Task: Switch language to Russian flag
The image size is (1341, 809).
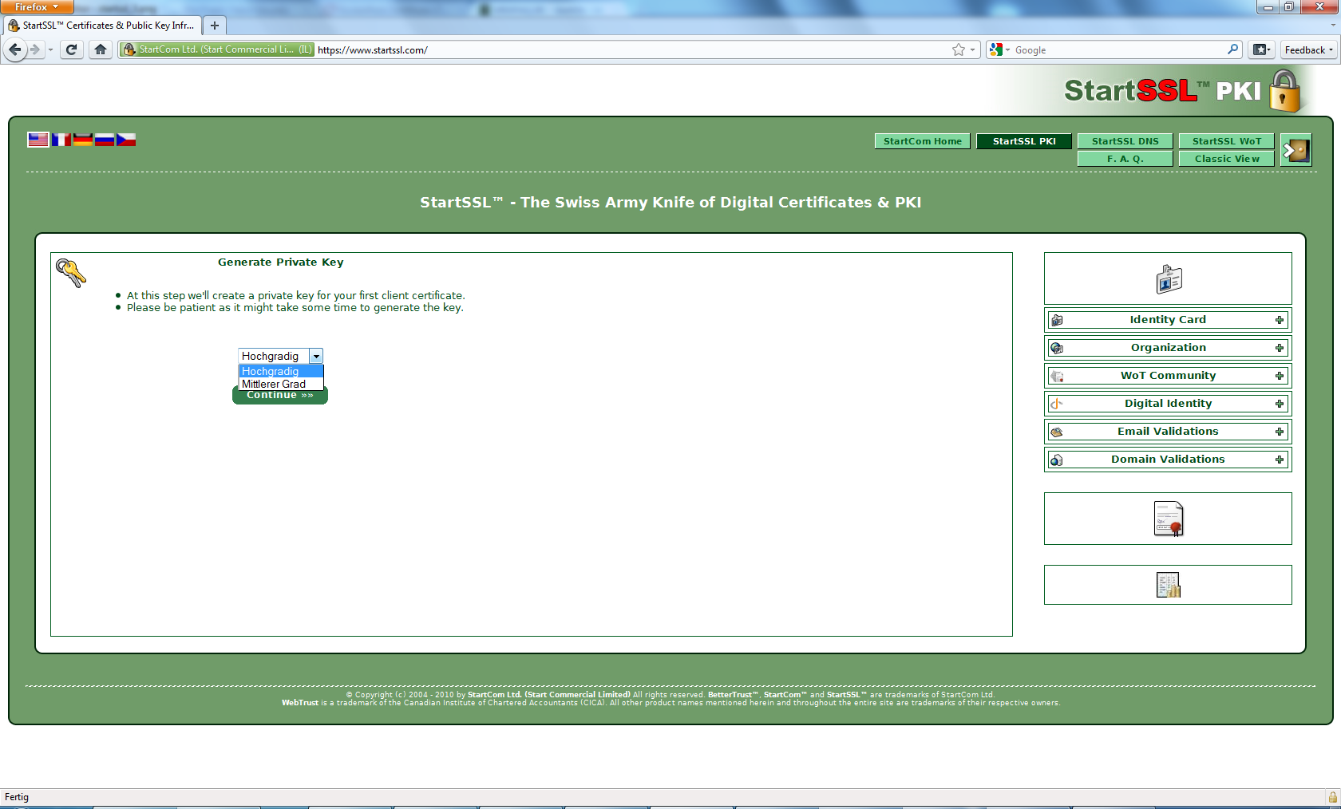Action: click(x=105, y=140)
